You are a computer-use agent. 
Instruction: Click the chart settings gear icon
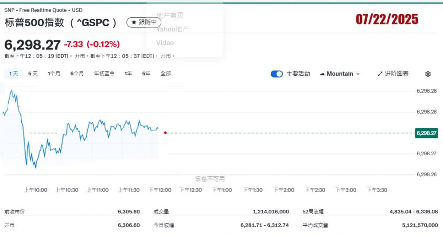click(x=428, y=74)
